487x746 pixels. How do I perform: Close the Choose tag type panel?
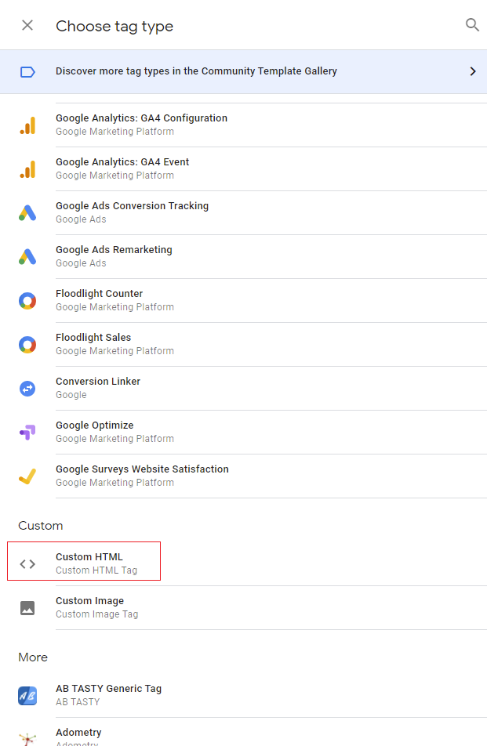pyautogui.click(x=27, y=26)
